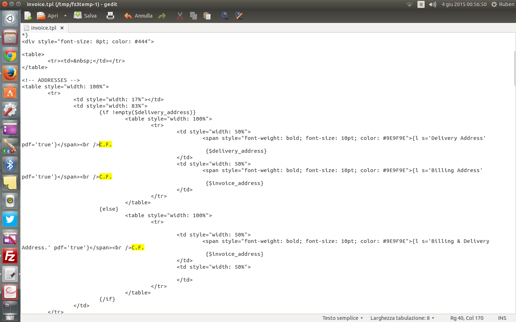
Task: Click the vertical scrollbar of the editor
Action: click(x=514, y=68)
